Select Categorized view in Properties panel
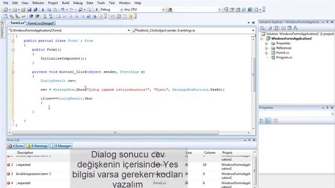The image size is (335, 188). coord(262,121)
